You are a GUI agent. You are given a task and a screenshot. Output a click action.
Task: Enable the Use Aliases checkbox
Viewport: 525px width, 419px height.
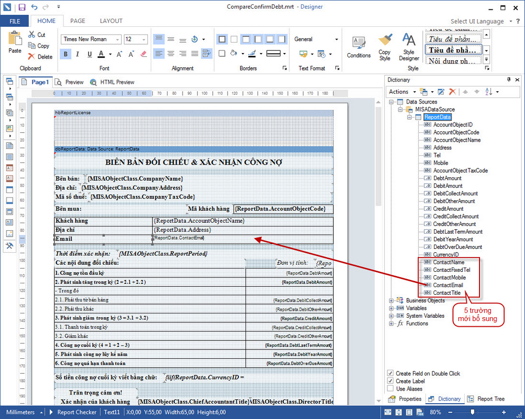point(390,388)
